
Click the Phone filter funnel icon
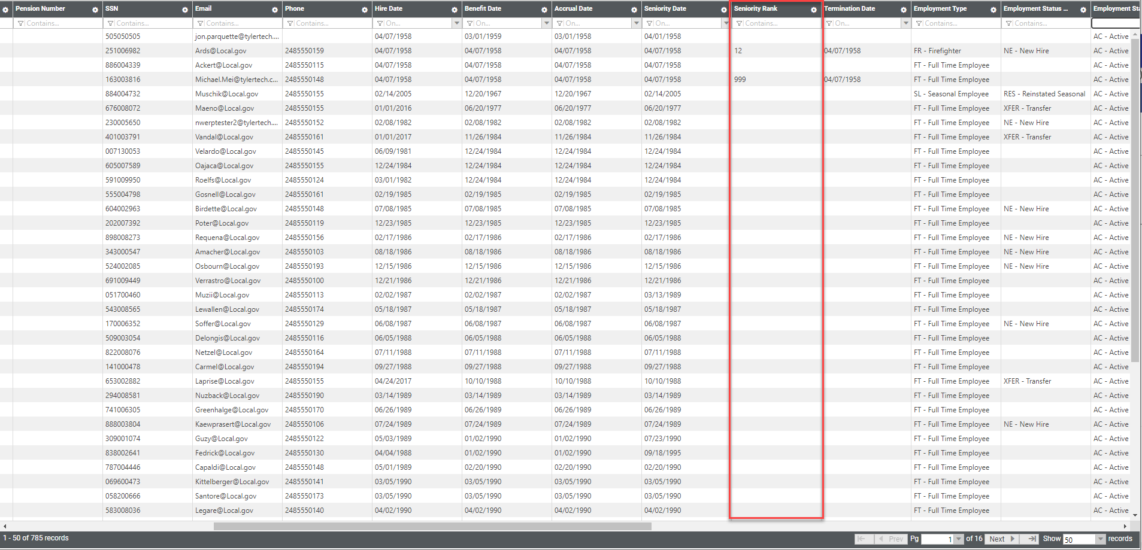click(x=290, y=23)
